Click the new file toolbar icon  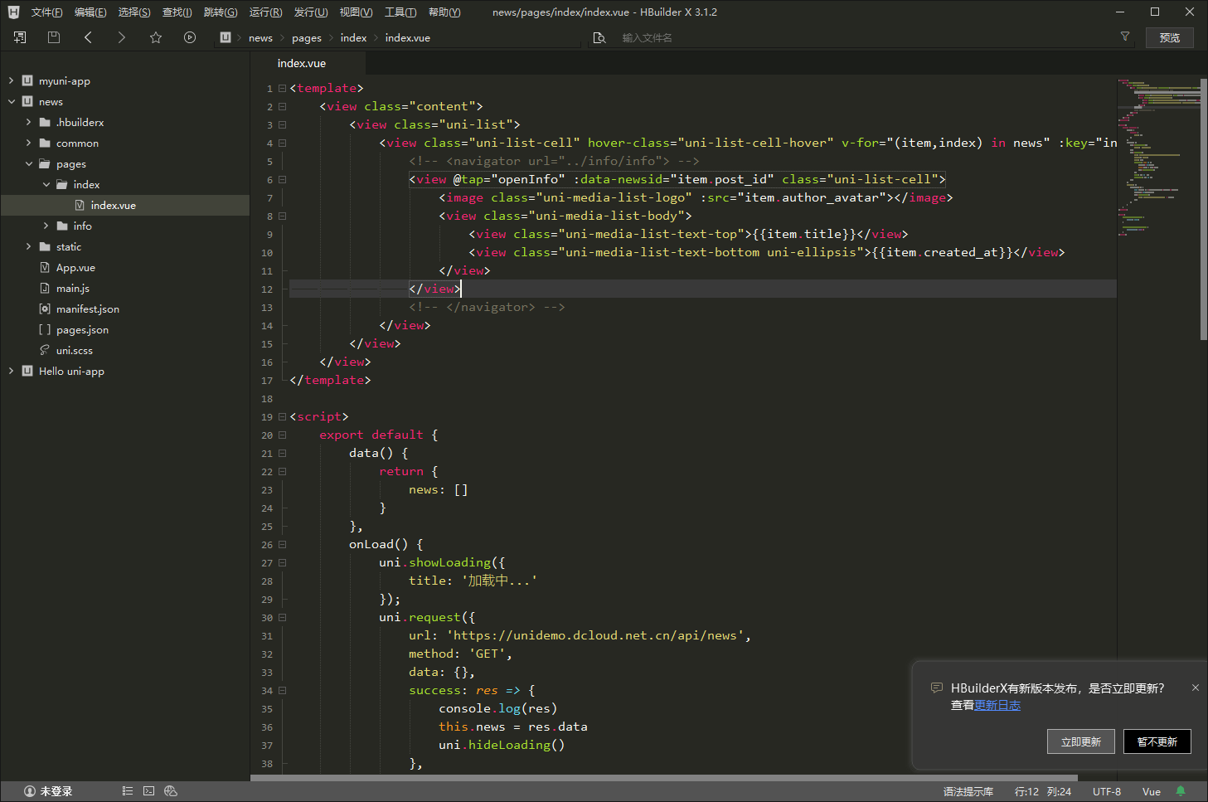pyautogui.click(x=20, y=37)
